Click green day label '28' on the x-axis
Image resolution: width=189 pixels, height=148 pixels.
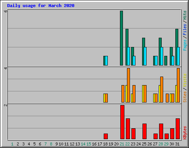(x=161, y=144)
